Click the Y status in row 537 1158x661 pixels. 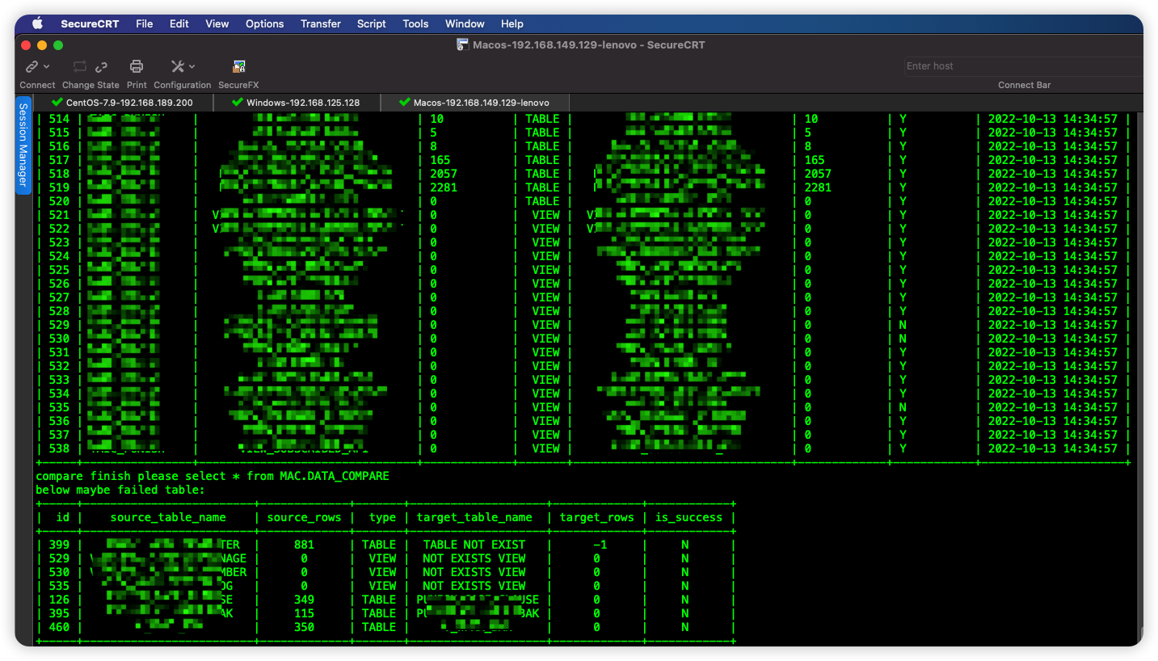point(903,435)
